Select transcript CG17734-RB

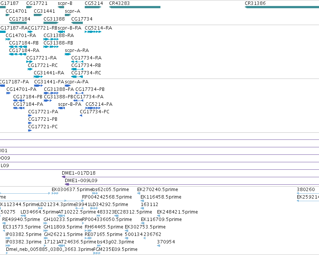point(77,69)
